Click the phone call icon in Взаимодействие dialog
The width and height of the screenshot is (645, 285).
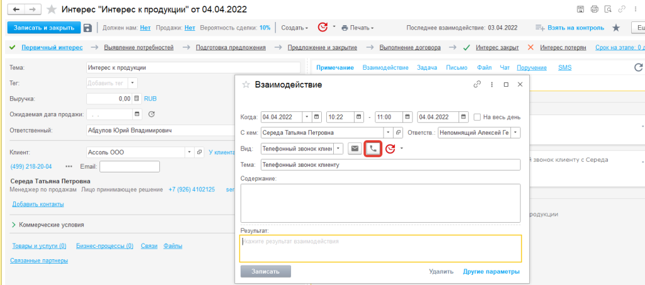pos(374,149)
